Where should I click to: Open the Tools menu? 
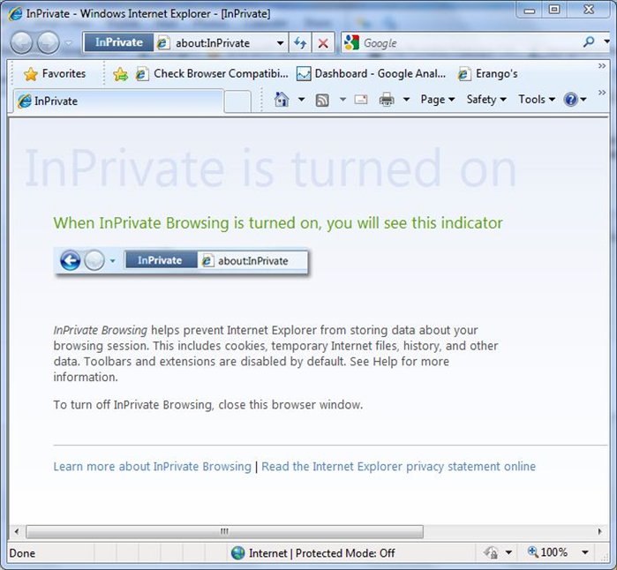tap(537, 100)
